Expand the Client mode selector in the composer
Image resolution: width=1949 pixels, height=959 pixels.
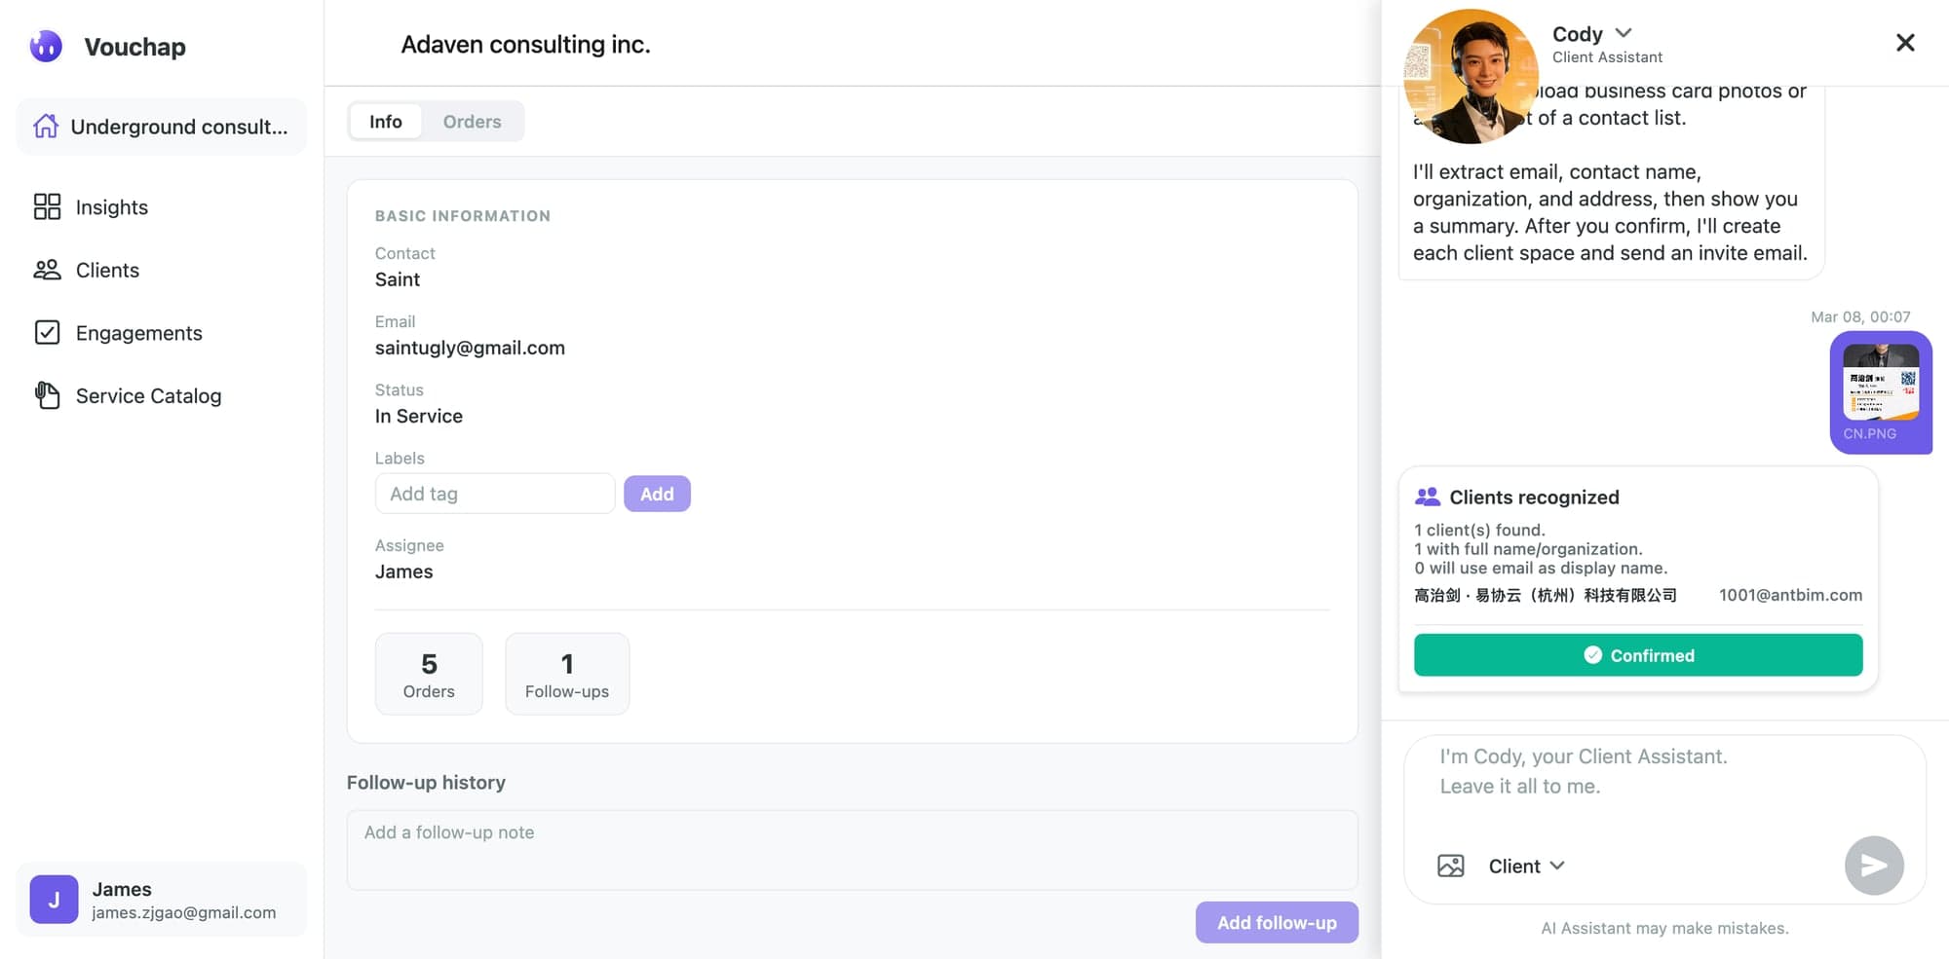point(1525,866)
